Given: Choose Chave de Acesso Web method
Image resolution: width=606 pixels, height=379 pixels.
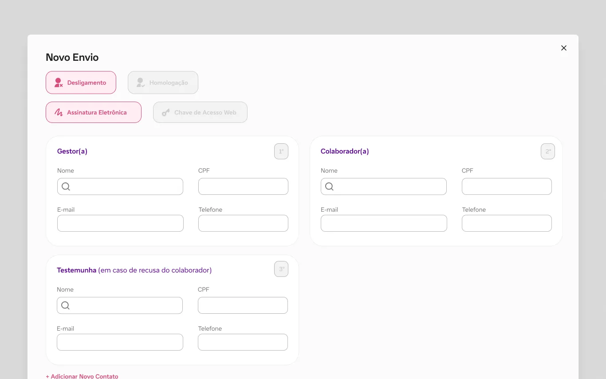Looking at the screenshot, I should tap(200, 112).
